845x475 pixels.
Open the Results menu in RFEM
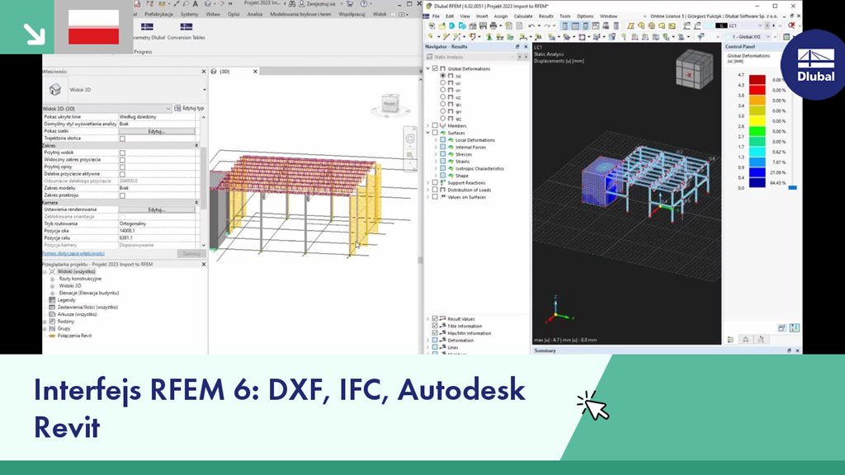(x=546, y=16)
